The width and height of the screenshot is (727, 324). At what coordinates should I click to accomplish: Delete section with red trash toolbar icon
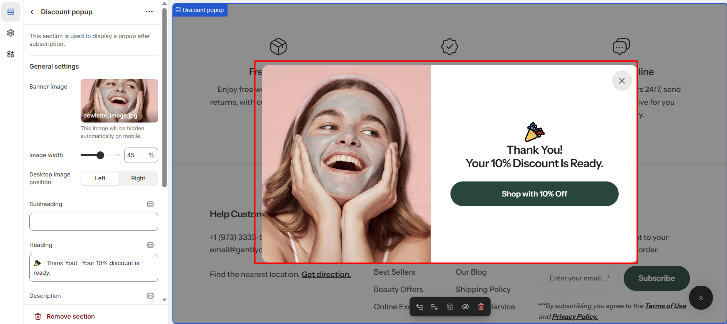click(481, 307)
